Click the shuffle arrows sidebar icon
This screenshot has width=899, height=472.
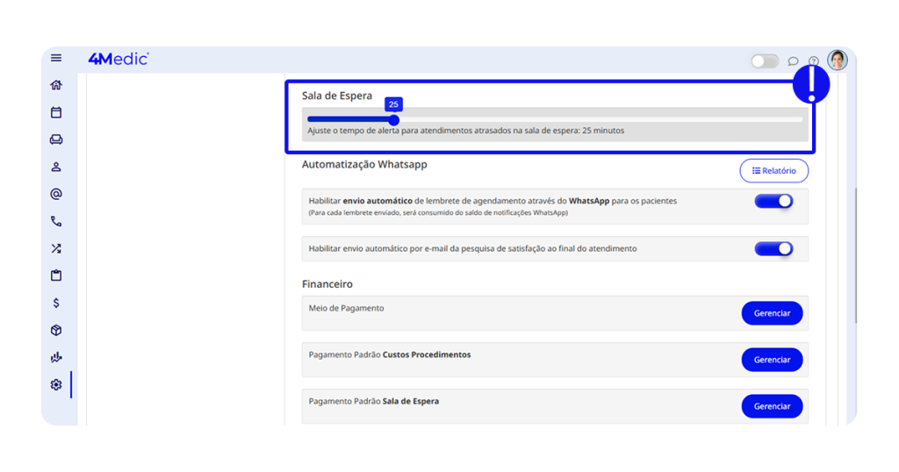click(x=56, y=248)
